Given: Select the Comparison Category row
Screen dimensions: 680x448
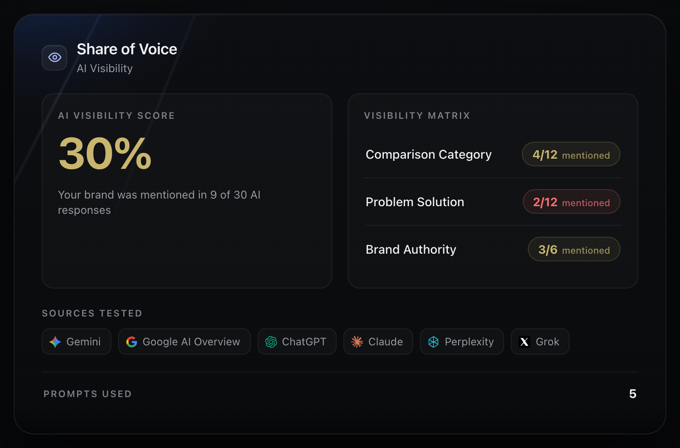Looking at the screenshot, I should click(493, 154).
